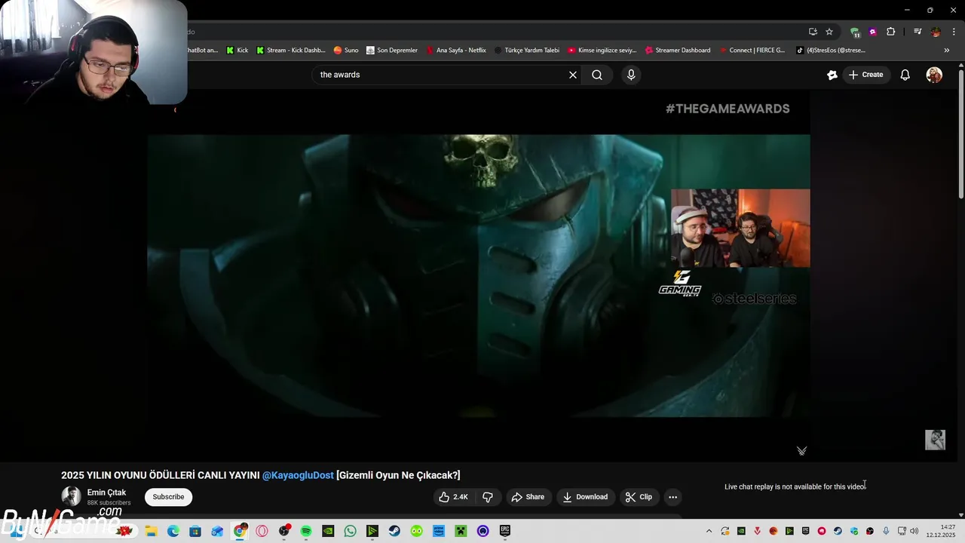Open YouTube notifications bell
965x543 pixels.
pos(905,75)
